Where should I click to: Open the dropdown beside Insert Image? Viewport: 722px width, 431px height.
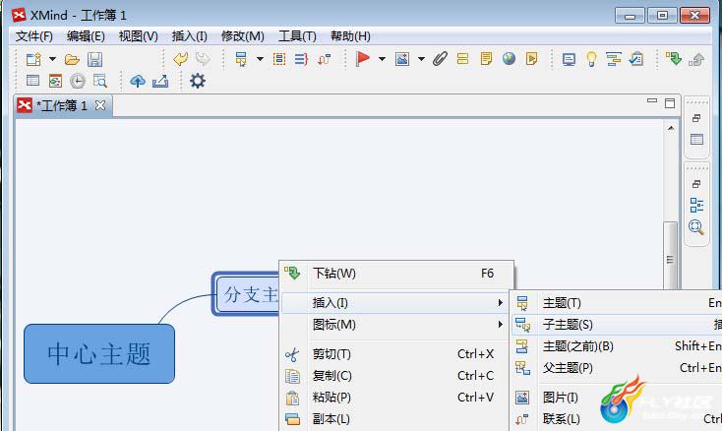(421, 59)
